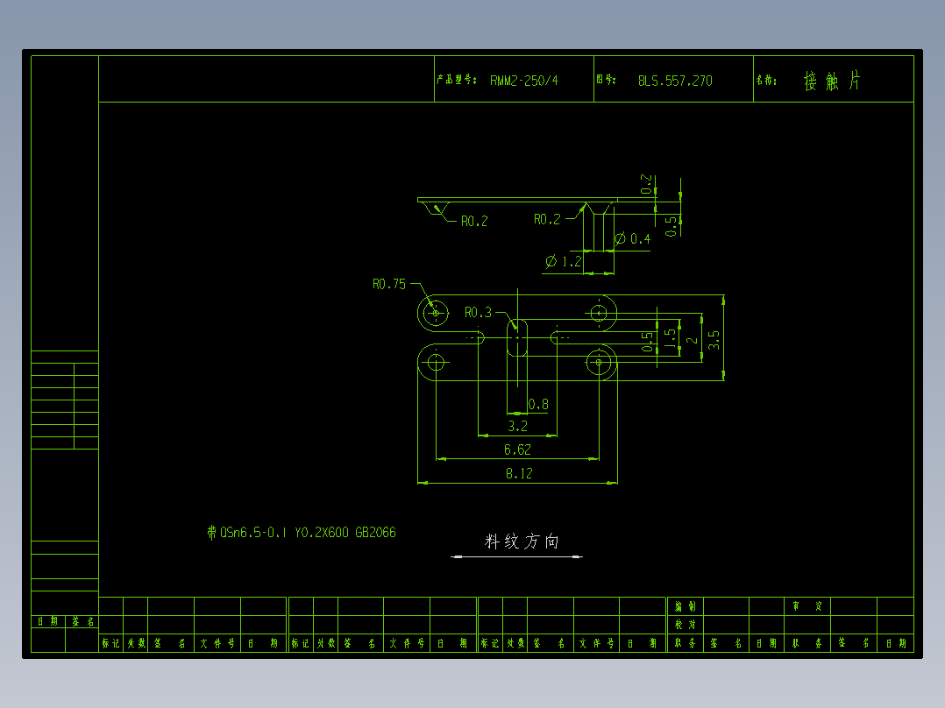The image size is (945, 708).
Task: Click the '6.62' hole spacing dimension
Action: coord(517,450)
